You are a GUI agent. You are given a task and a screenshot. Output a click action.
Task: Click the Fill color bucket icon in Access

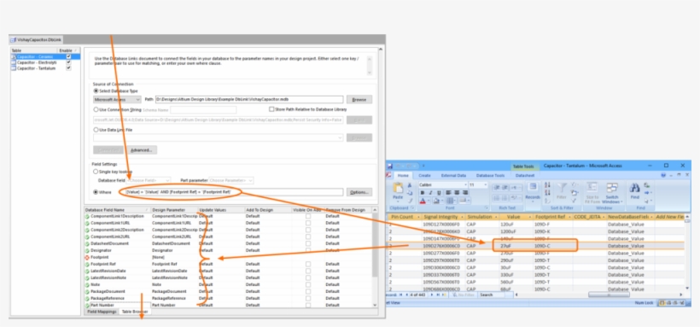(x=436, y=201)
